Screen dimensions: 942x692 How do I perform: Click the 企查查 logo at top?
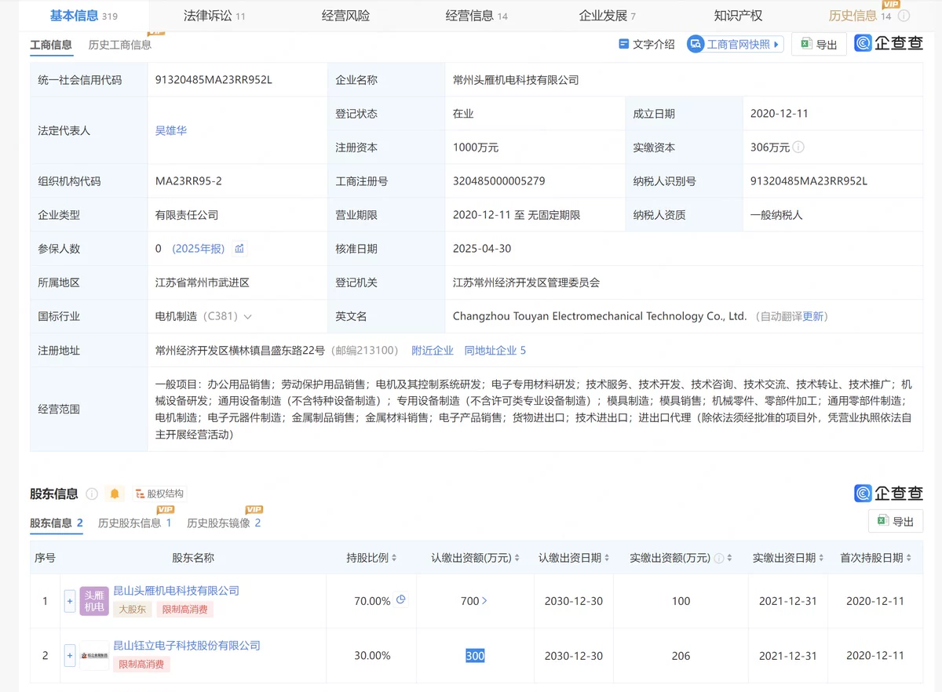[889, 44]
